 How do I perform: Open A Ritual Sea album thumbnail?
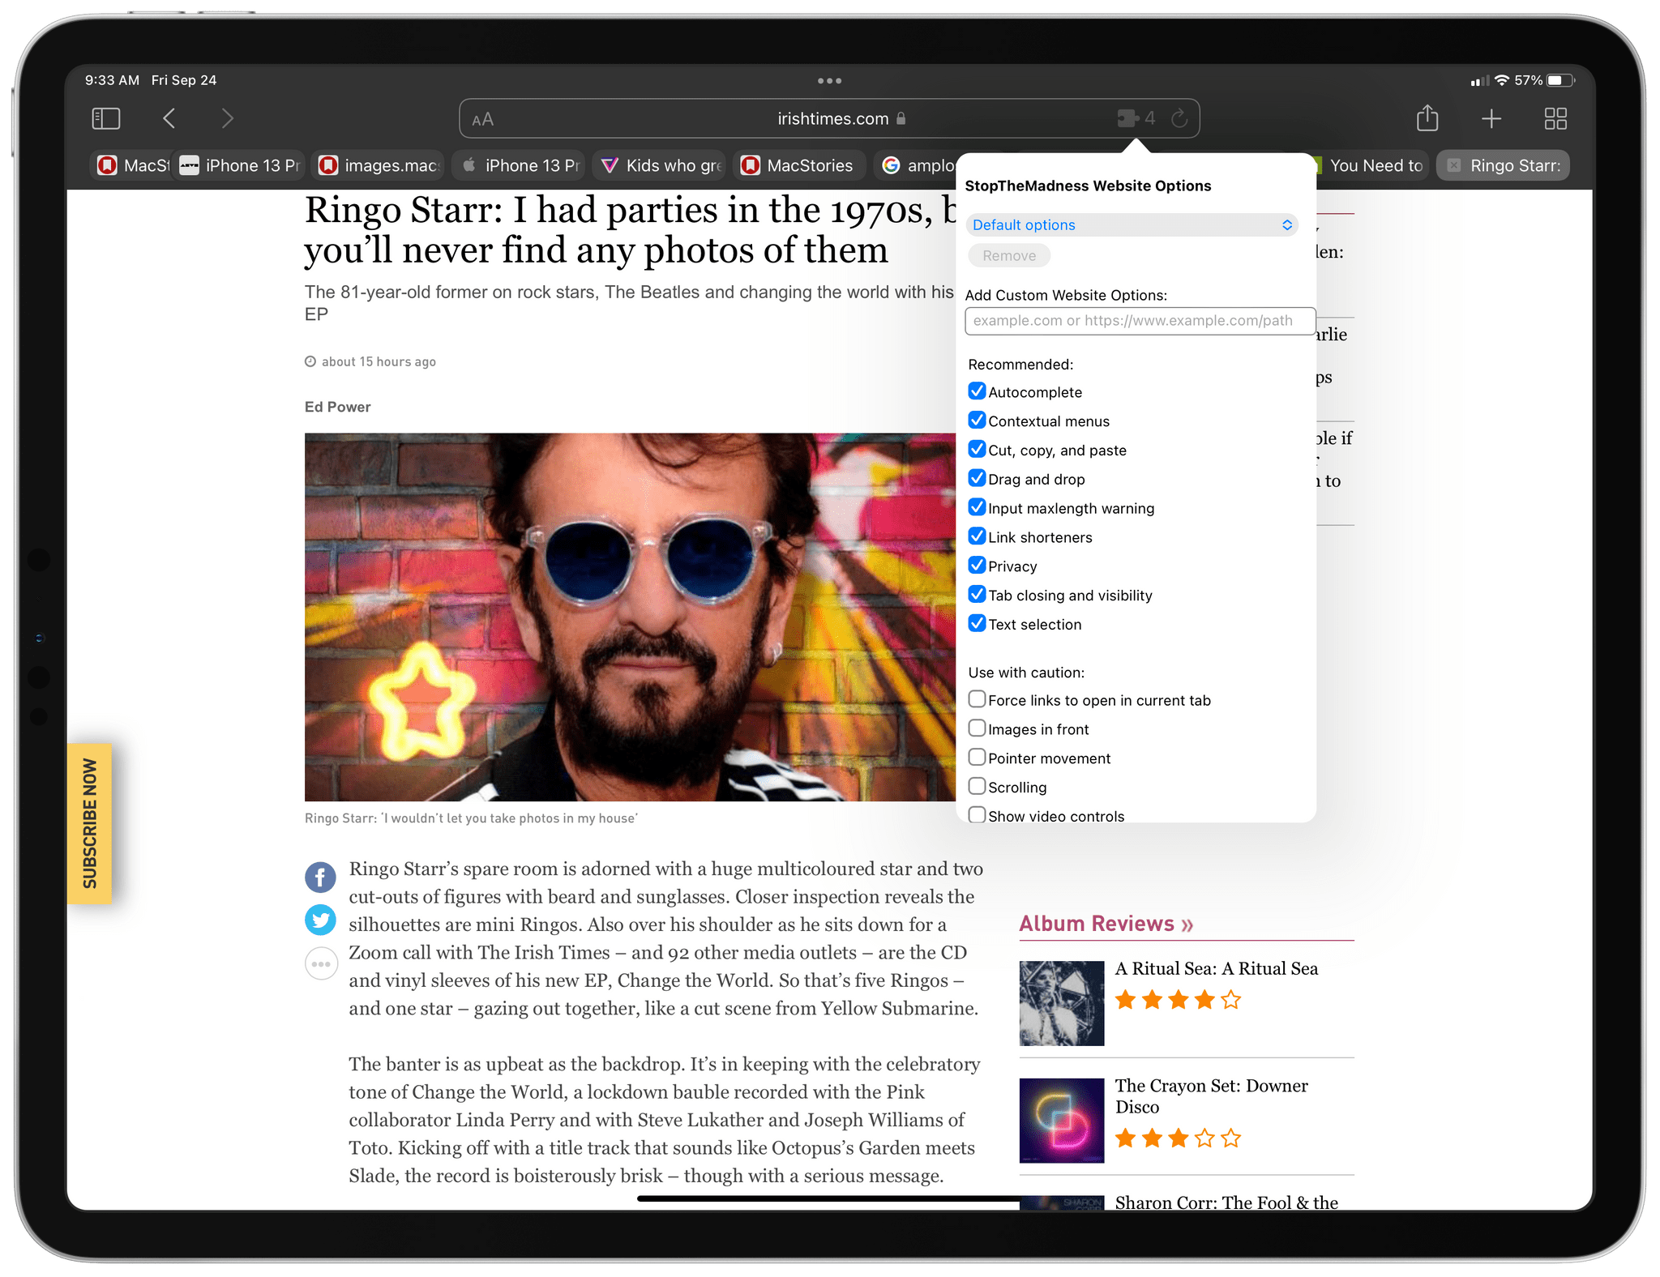click(1062, 1003)
